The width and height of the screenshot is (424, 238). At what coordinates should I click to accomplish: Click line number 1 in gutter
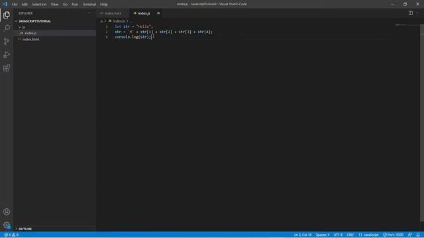(x=107, y=26)
